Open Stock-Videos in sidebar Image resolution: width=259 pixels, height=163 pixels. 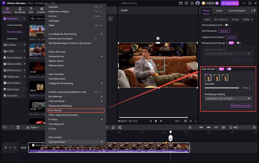point(15,83)
